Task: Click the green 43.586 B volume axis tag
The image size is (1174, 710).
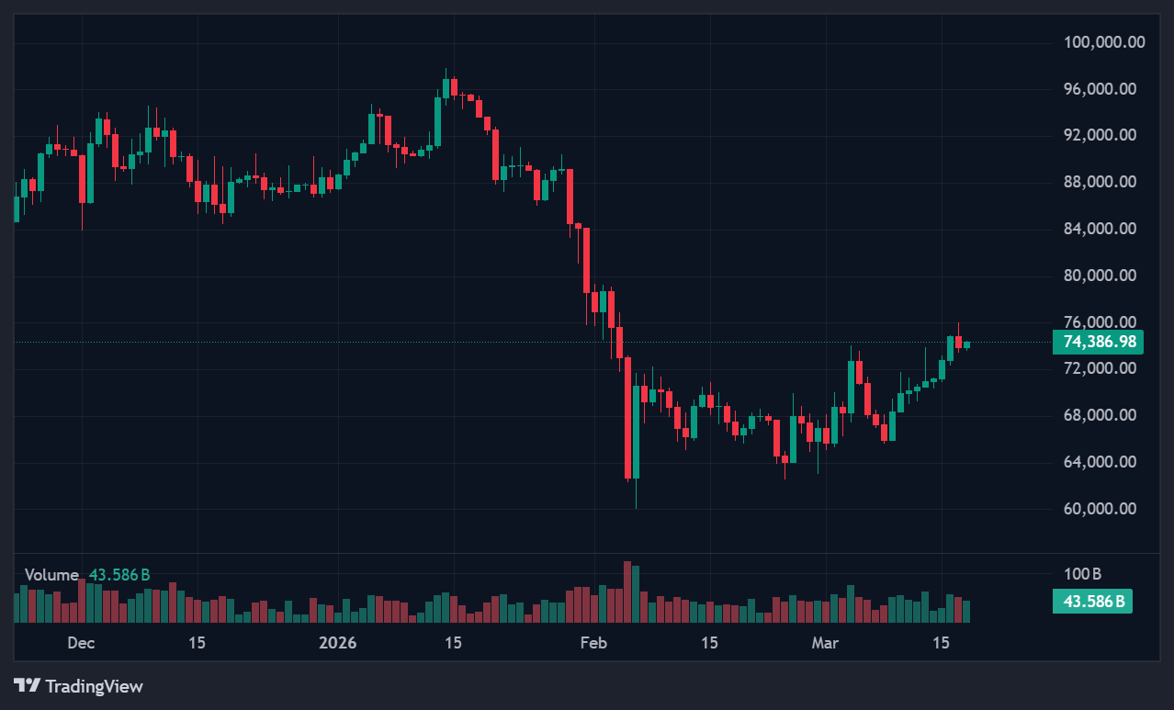Action: (x=1091, y=603)
